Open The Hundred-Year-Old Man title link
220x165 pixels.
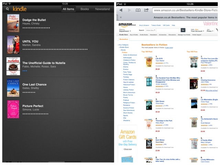click(x=168, y=80)
